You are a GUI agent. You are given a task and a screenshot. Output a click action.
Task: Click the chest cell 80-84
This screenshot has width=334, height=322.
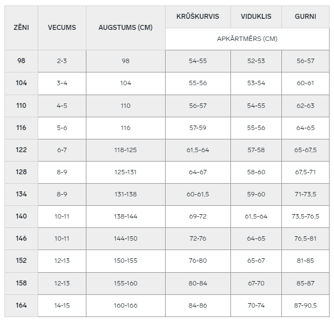click(198, 283)
